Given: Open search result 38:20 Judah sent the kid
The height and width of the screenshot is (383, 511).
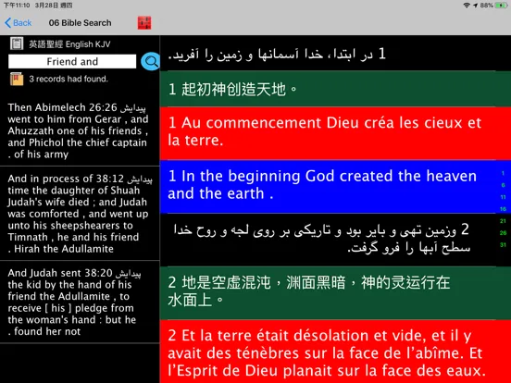Looking at the screenshot, I should [80, 302].
